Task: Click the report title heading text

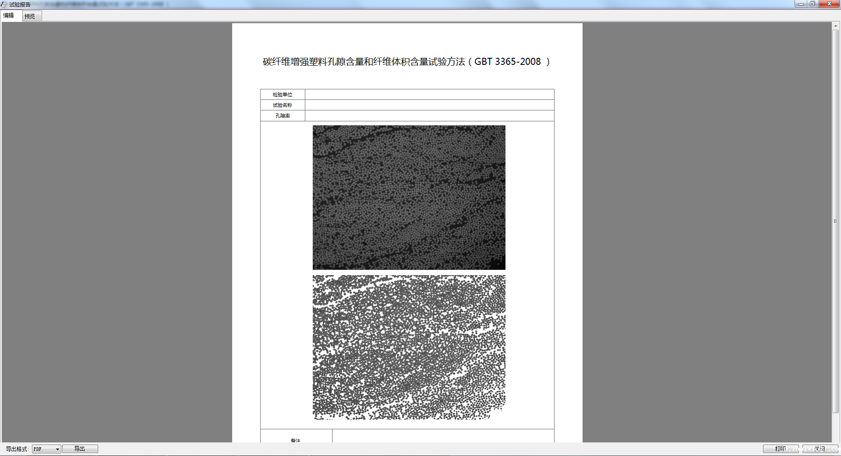Action: [x=406, y=62]
